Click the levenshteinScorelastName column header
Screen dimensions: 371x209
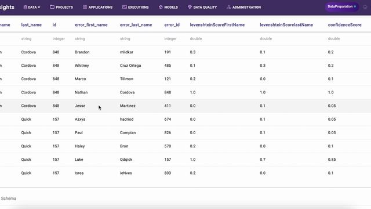[286, 25]
